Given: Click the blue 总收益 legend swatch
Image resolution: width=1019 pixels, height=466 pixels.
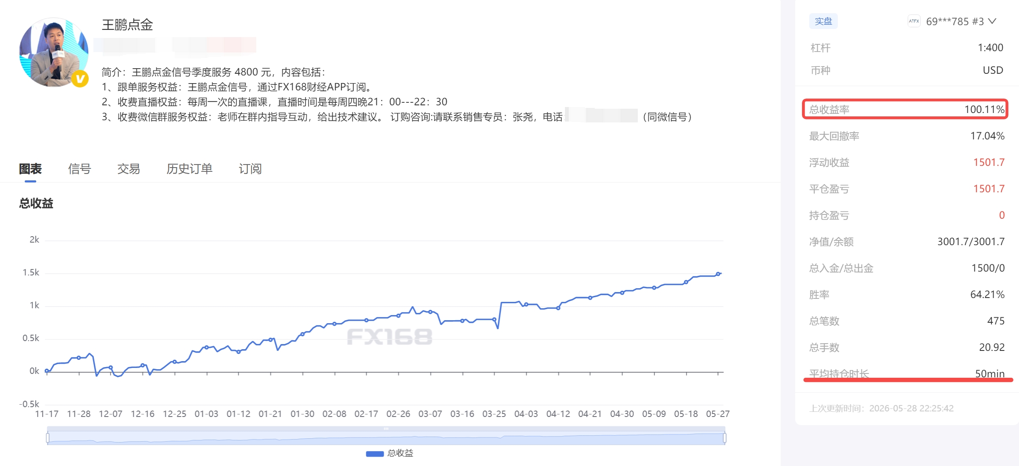Looking at the screenshot, I should (375, 454).
